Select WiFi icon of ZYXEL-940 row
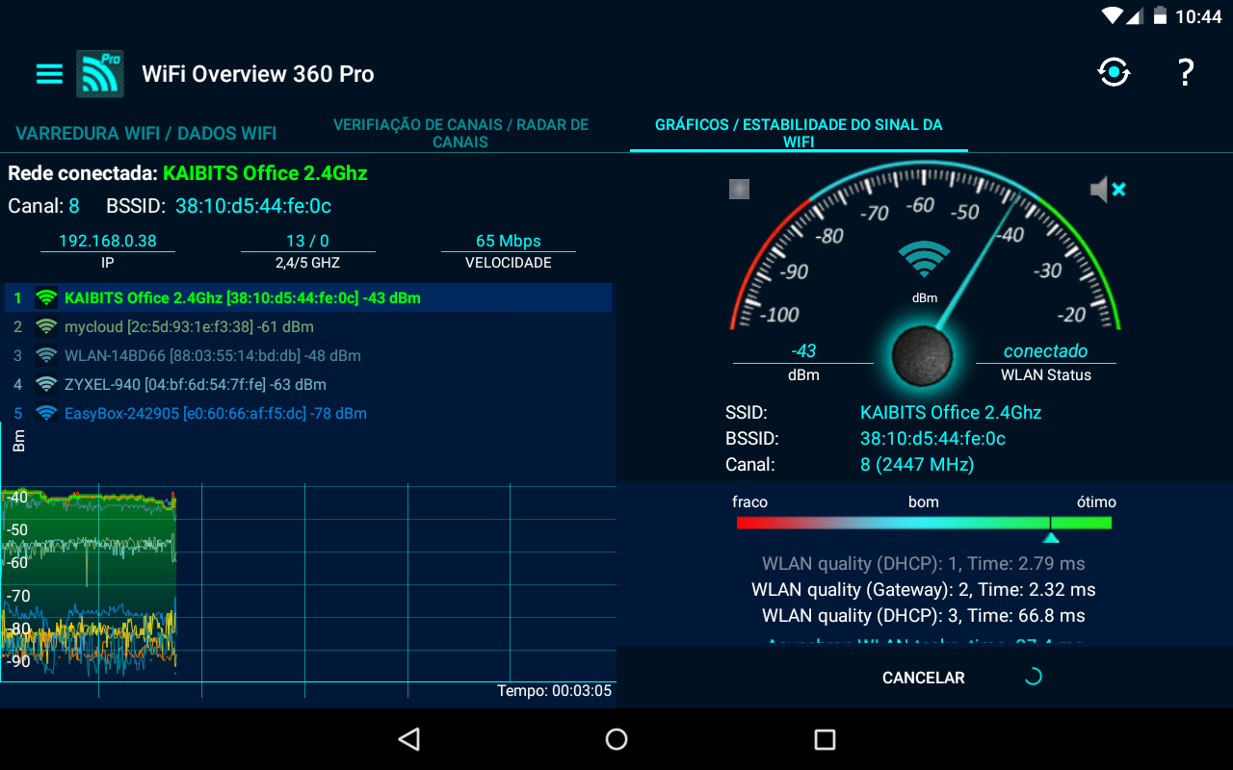This screenshot has width=1233, height=770. click(46, 384)
